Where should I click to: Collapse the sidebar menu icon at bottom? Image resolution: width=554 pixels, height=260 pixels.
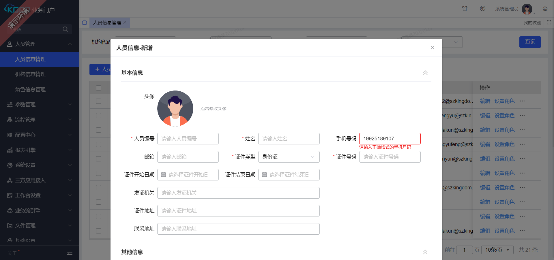coord(70,253)
